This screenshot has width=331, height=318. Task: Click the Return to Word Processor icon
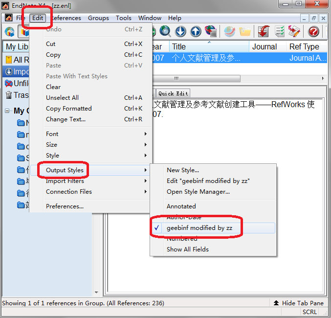pyautogui.click(x=294, y=31)
